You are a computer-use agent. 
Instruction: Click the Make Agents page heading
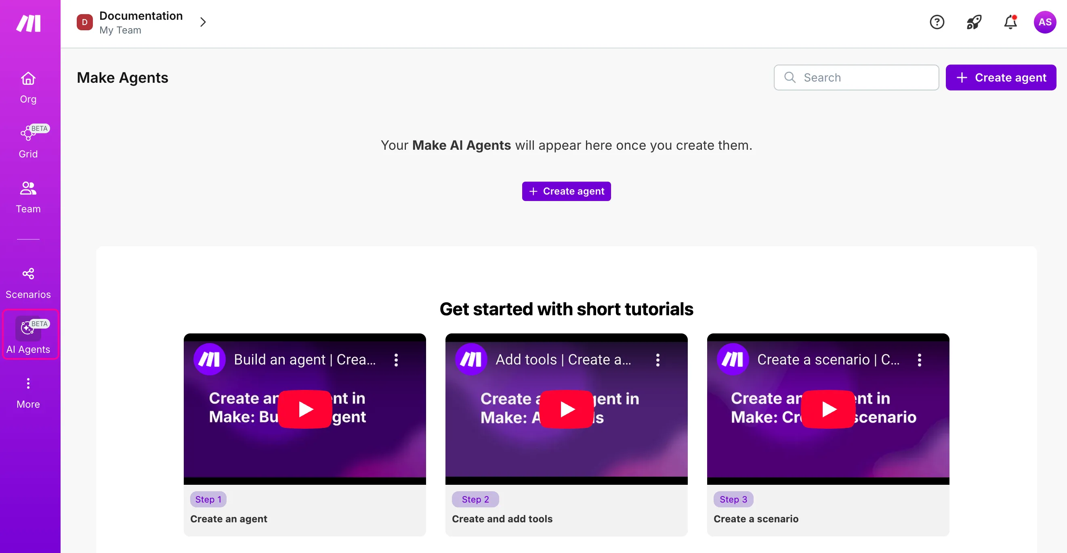[x=123, y=78]
